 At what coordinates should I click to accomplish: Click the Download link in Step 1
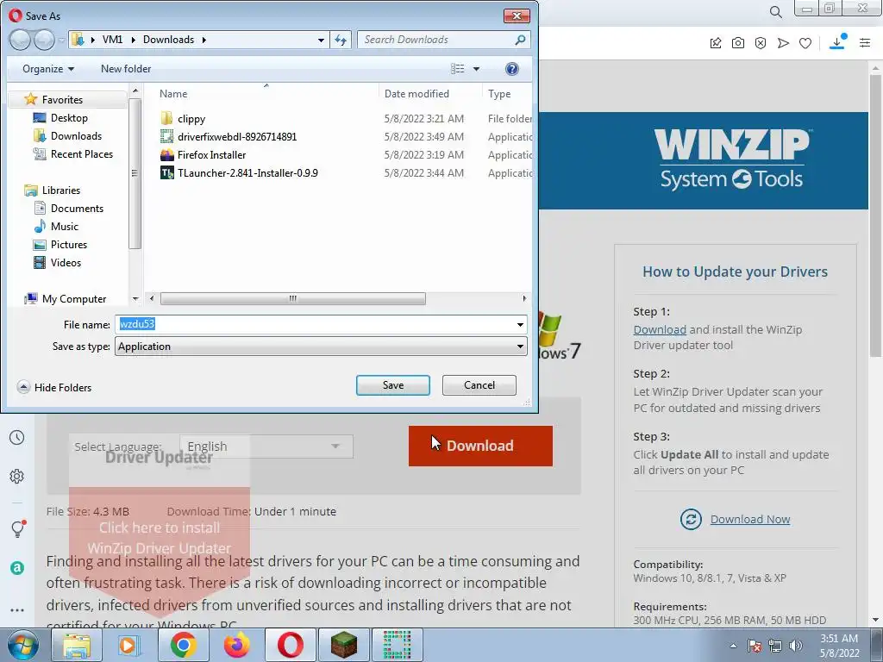click(660, 329)
